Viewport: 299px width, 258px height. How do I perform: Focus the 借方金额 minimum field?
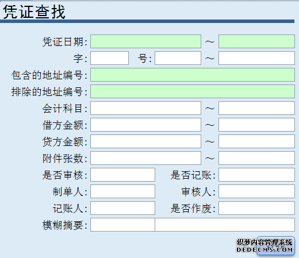[145, 125]
